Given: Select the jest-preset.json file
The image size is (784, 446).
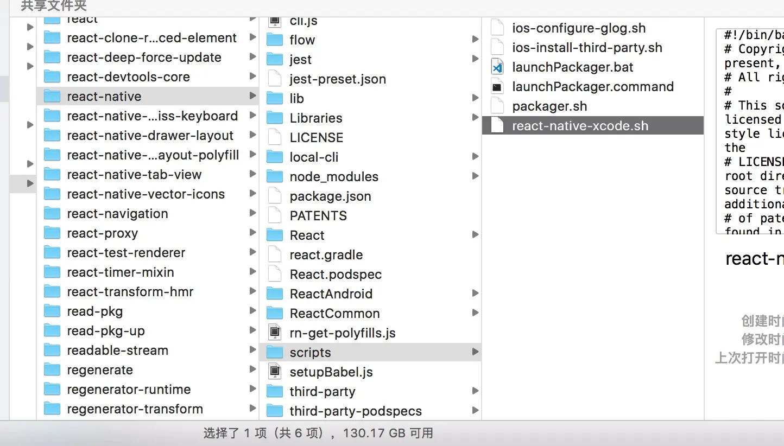Looking at the screenshot, I should (x=370, y=79).
